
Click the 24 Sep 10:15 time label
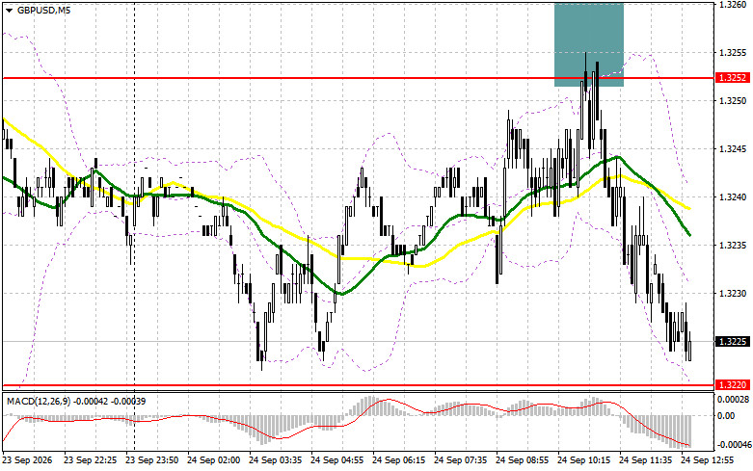pos(583,460)
